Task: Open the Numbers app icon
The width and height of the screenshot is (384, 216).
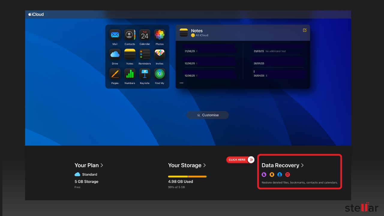Action: point(130,74)
